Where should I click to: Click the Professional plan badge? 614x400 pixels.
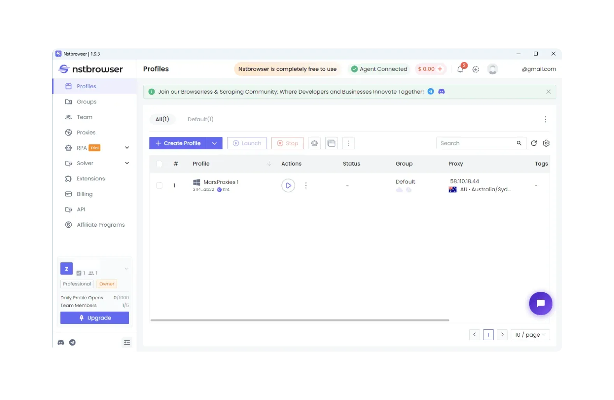pyautogui.click(x=77, y=284)
